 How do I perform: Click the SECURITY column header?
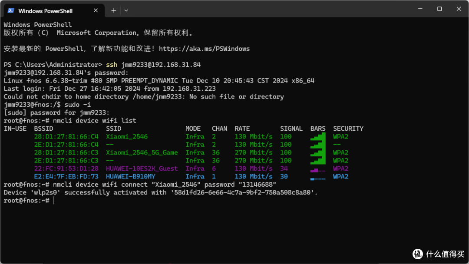[348, 129]
